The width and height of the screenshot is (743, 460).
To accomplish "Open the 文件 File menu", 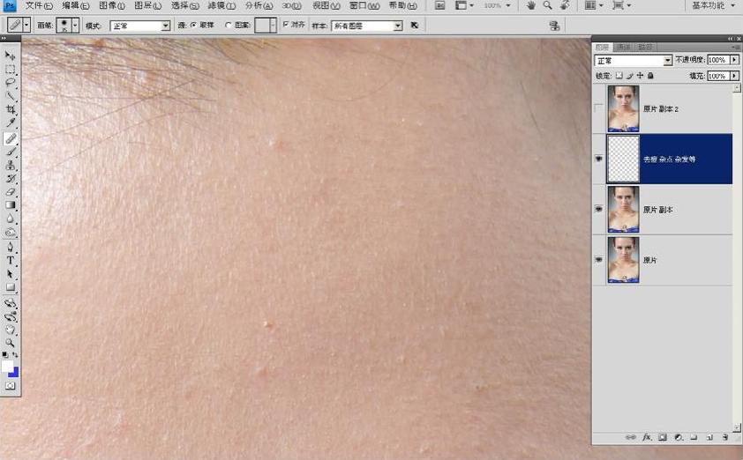I will click(39, 5).
